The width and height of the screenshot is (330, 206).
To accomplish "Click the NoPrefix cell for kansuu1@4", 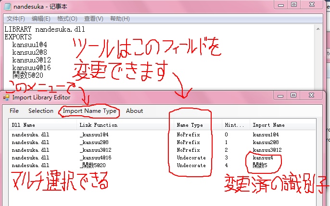I will (189, 134).
